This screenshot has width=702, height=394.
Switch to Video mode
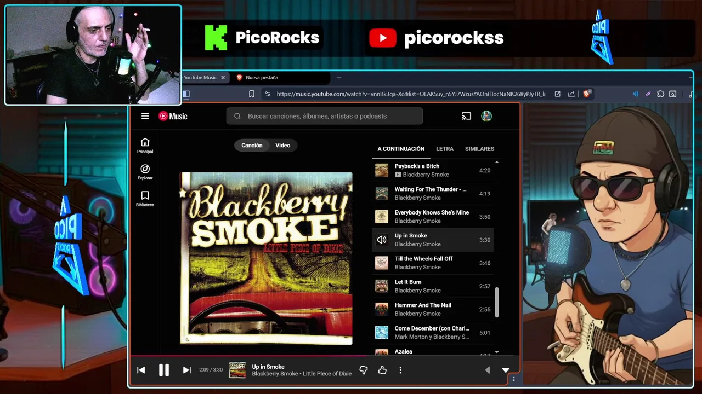coord(283,145)
